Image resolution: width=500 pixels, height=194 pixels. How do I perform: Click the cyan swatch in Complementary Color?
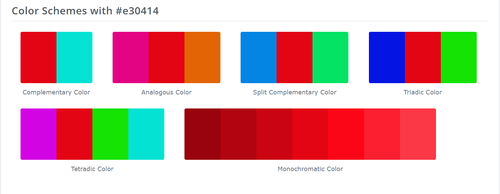(x=74, y=57)
